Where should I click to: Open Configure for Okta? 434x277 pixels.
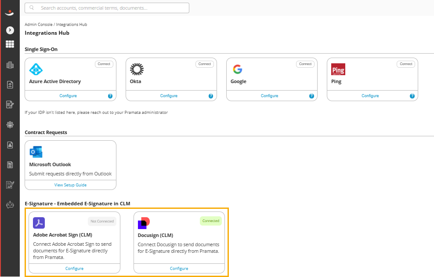tap(169, 95)
